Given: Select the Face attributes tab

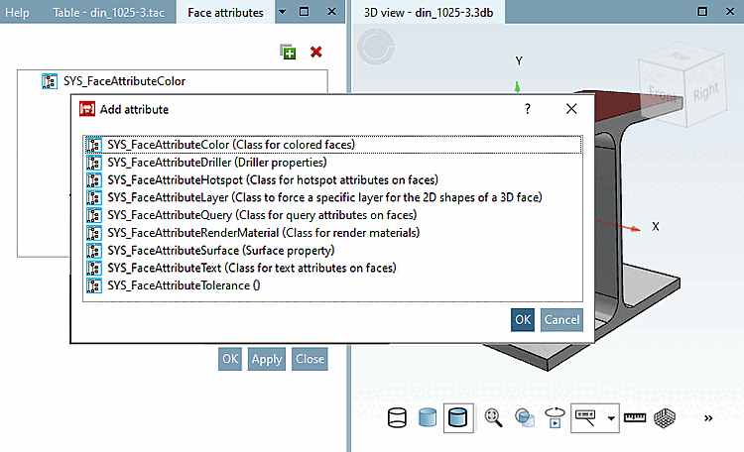Looking at the screenshot, I should point(225,12).
